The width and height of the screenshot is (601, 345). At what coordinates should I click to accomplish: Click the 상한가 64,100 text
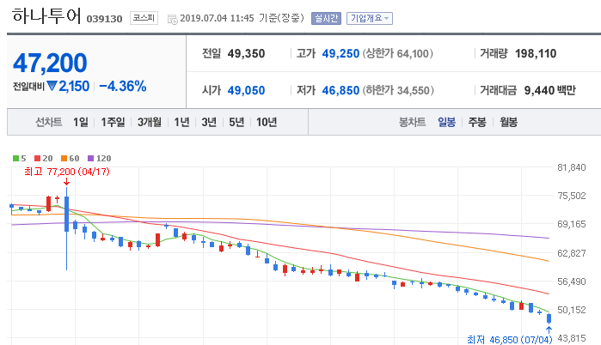(397, 53)
